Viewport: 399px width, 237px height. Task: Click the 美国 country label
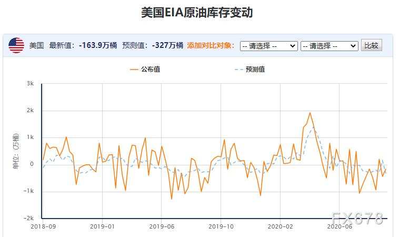tap(36, 45)
